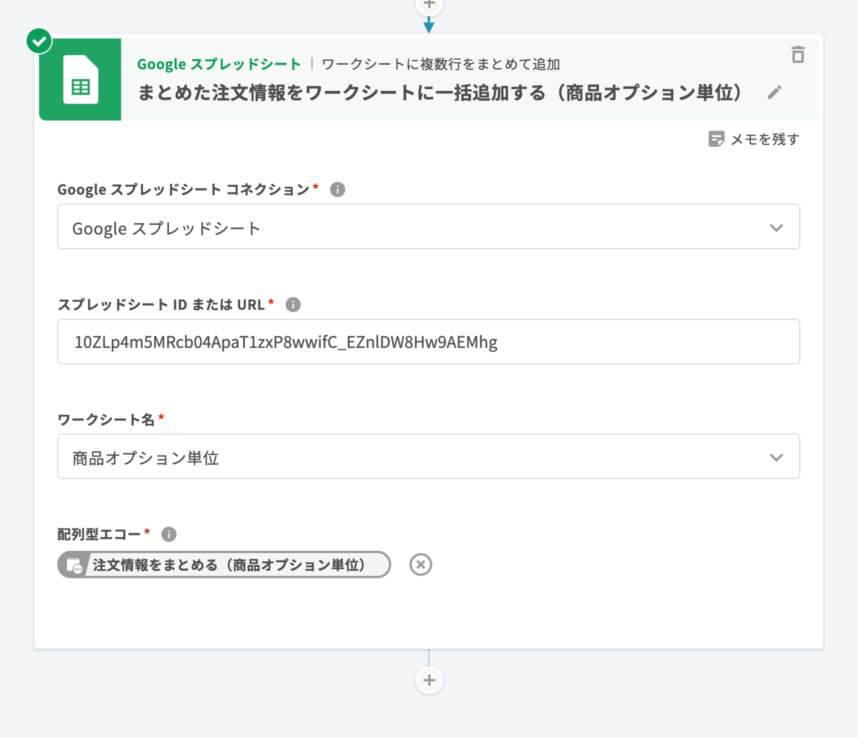Click the メモを残す link text
This screenshot has height=738, width=858.
click(764, 139)
